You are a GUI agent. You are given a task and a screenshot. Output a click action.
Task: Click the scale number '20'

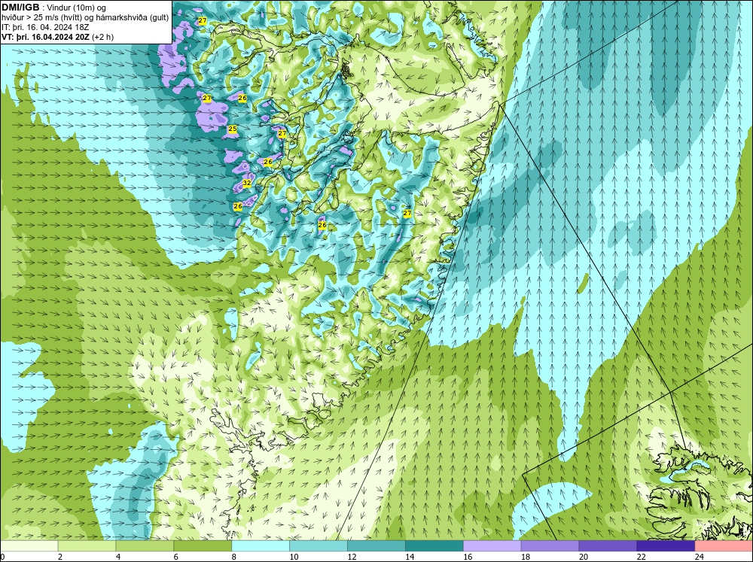pyautogui.click(x=584, y=557)
